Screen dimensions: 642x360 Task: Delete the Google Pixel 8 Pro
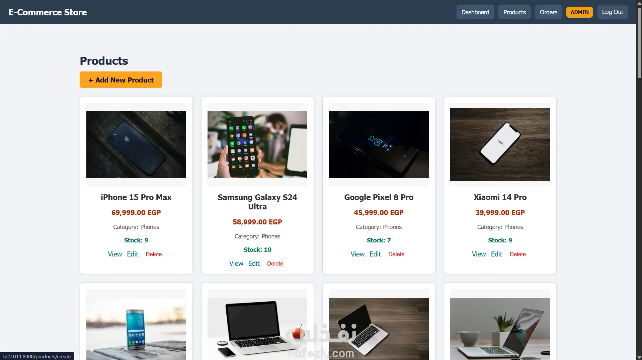396,254
